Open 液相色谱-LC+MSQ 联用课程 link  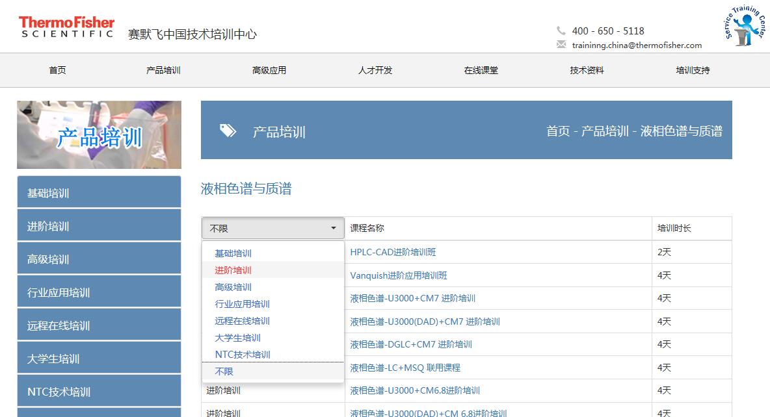(405, 368)
